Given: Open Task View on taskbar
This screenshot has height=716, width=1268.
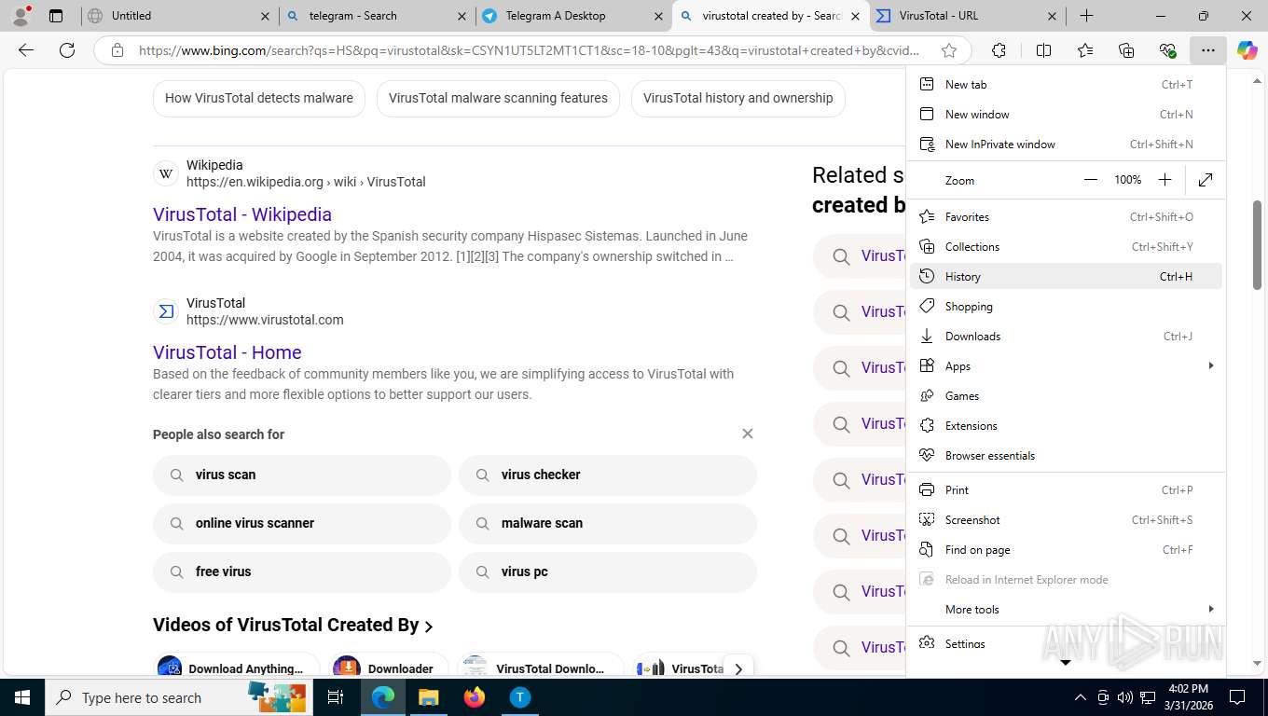Looking at the screenshot, I should (x=336, y=696).
